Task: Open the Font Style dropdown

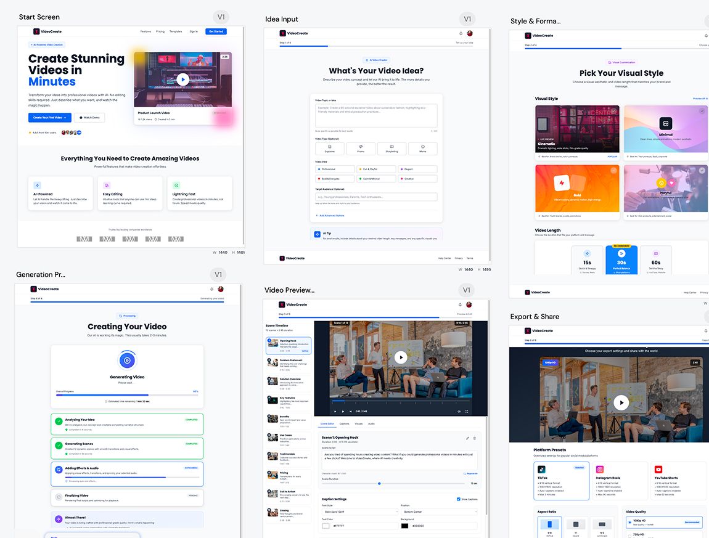Action: tap(360, 512)
